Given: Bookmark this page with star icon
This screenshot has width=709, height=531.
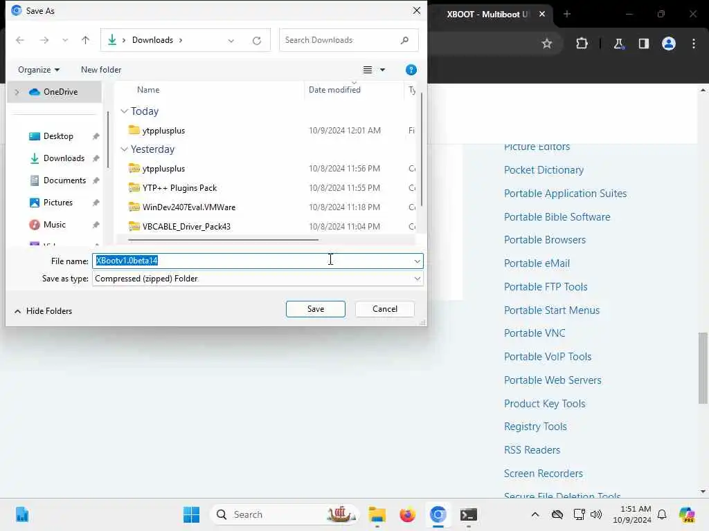Looking at the screenshot, I should pos(547,44).
